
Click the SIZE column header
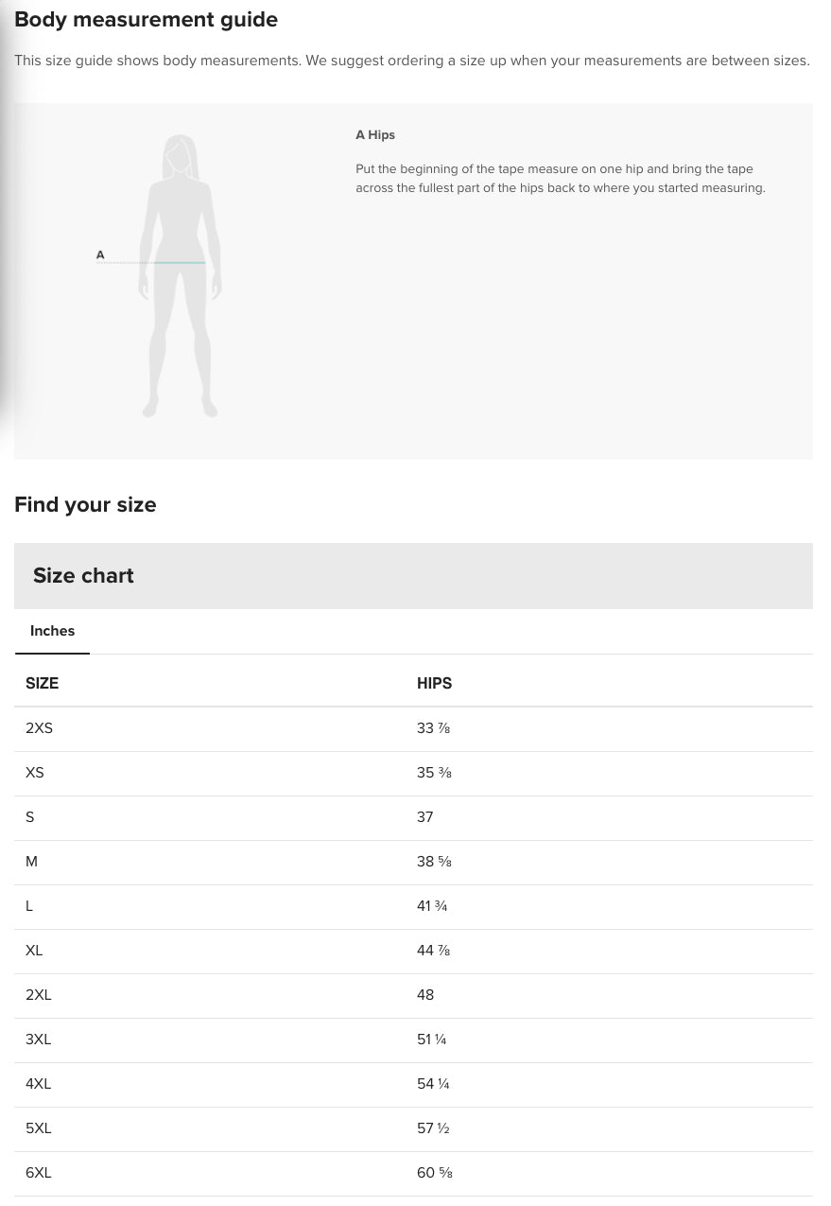[x=42, y=683]
